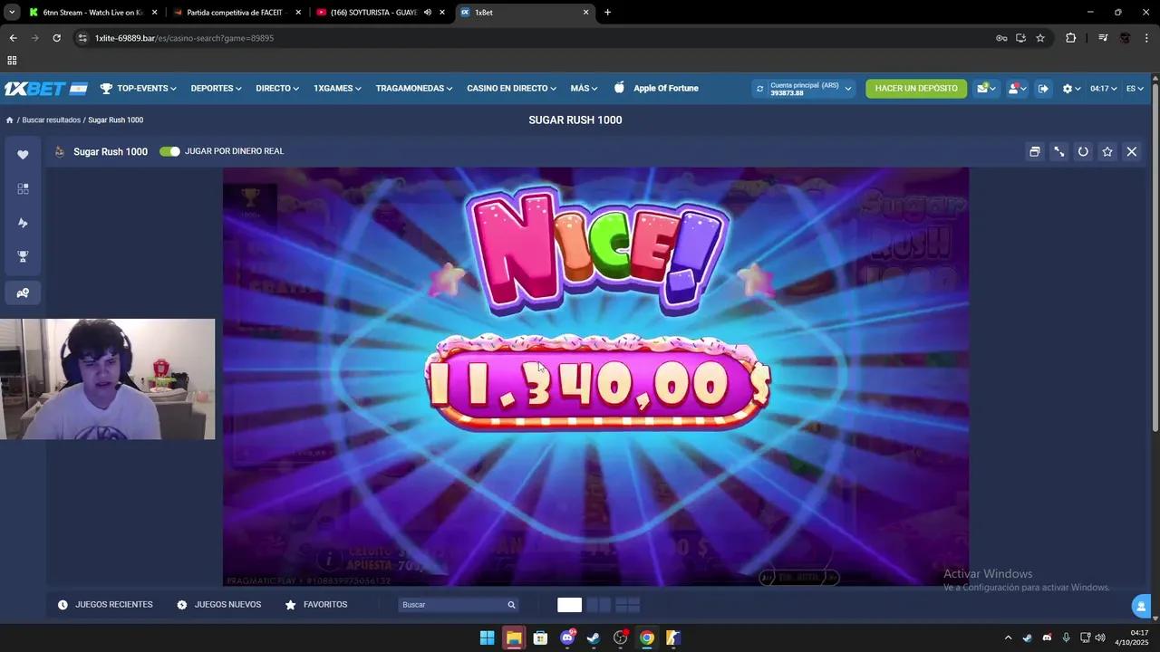The width and height of the screenshot is (1160, 652).
Task: Open the Apple Of Fortune link
Action: click(656, 89)
